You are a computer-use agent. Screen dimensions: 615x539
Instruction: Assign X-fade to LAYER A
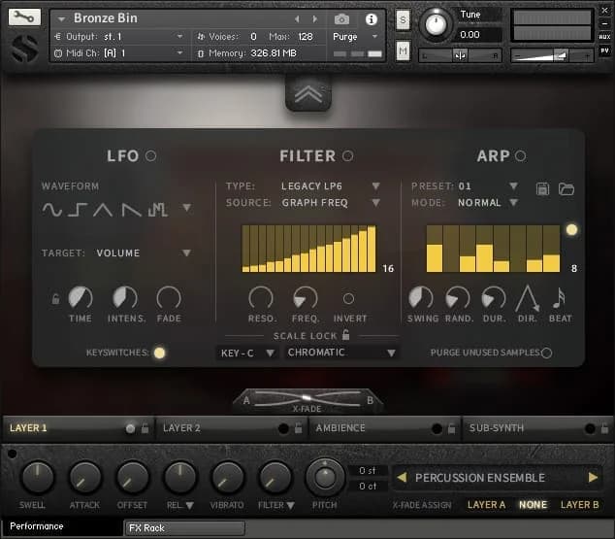(486, 505)
